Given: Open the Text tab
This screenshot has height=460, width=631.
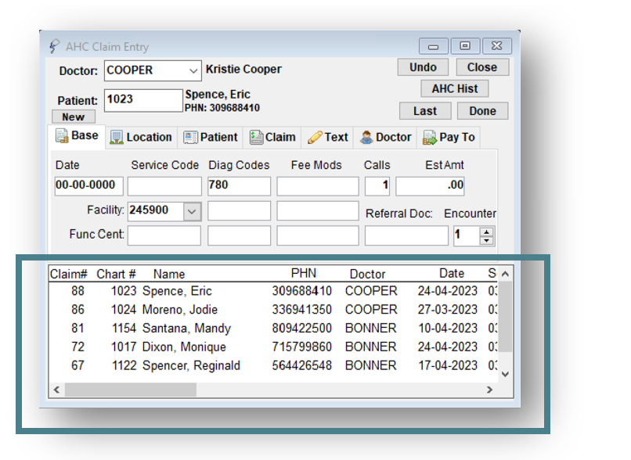Looking at the screenshot, I should [x=327, y=138].
